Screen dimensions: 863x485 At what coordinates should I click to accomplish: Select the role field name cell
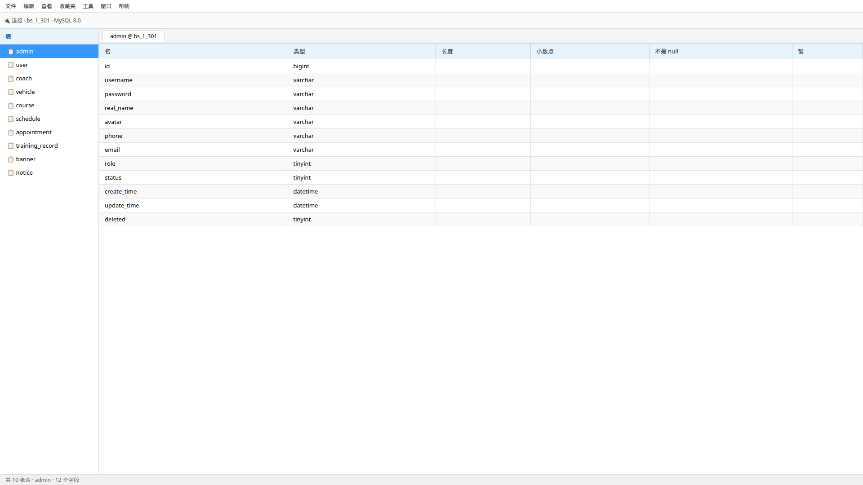[193, 163]
